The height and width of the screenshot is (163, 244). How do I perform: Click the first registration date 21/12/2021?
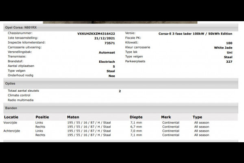[x=105, y=38]
